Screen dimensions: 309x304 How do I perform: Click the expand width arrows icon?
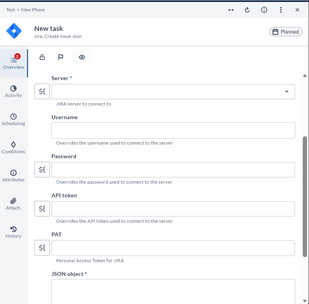[x=231, y=10]
